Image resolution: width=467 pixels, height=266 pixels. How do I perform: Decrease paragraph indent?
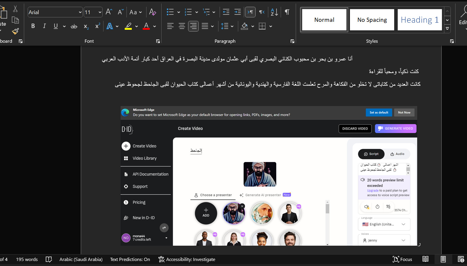[x=226, y=12]
